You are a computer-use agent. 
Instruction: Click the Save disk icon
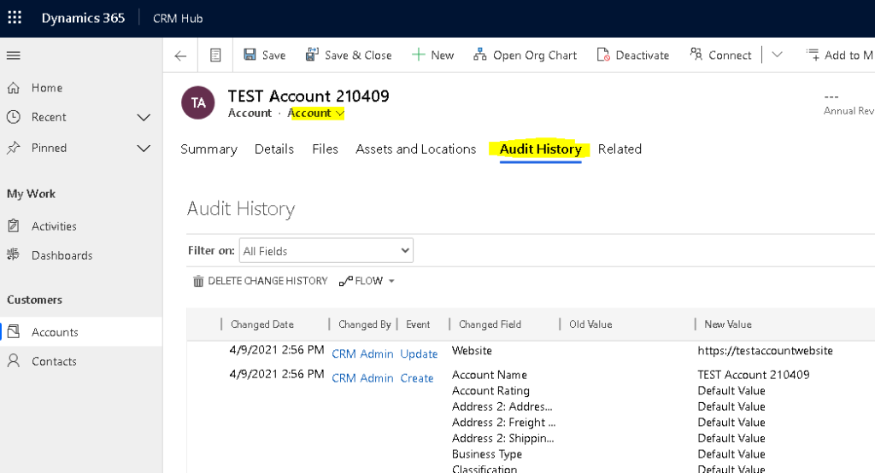[x=250, y=55]
